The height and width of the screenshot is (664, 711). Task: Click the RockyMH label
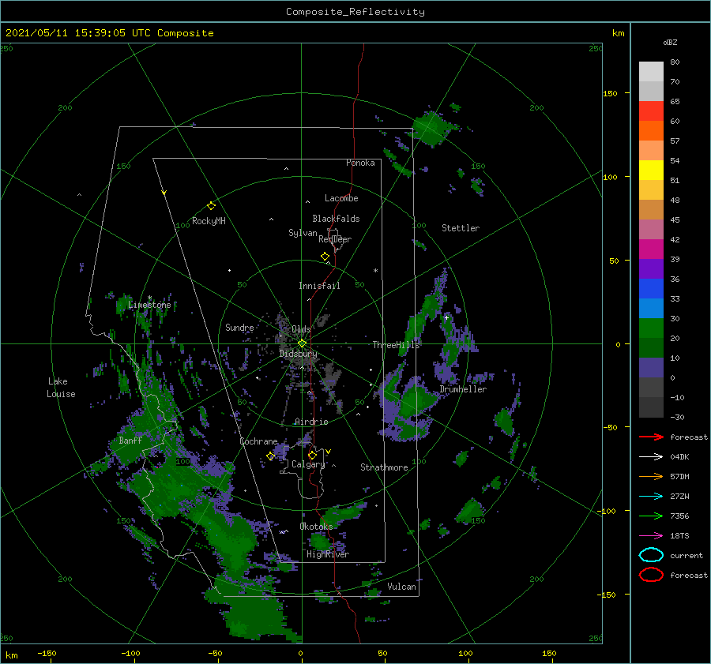coord(209,221)
